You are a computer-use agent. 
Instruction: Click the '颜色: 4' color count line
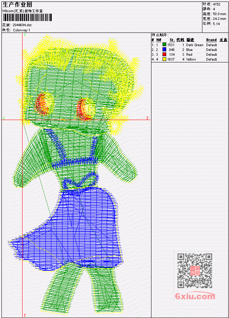click(x=209, y=9)
